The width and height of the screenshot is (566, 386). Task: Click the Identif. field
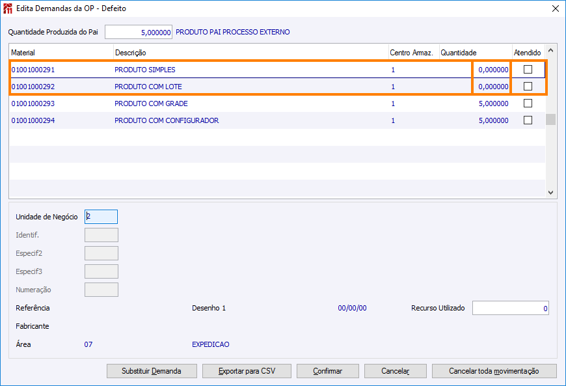[101, 235]
